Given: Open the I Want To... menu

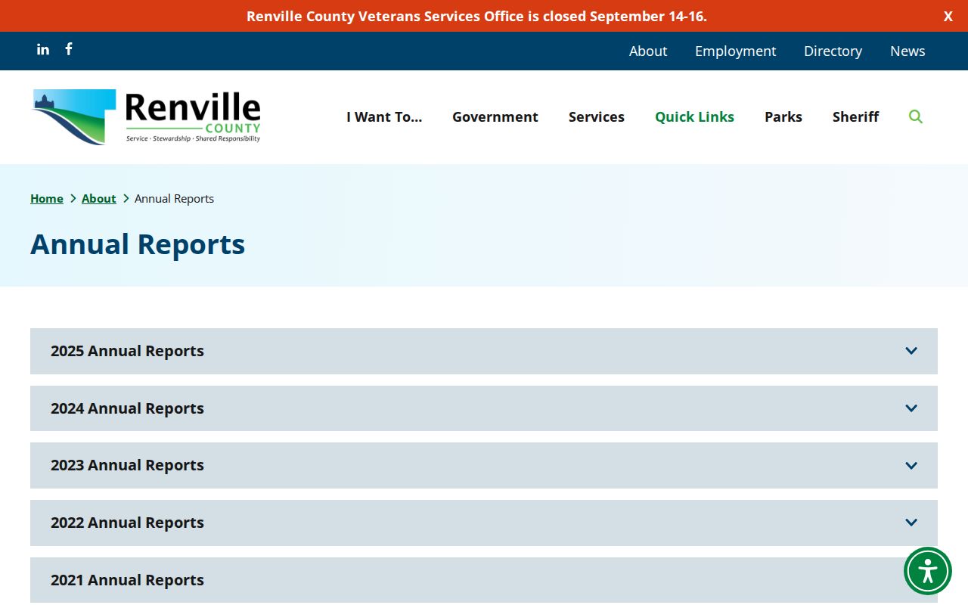Looking at the screenshot, I should 384,116.
